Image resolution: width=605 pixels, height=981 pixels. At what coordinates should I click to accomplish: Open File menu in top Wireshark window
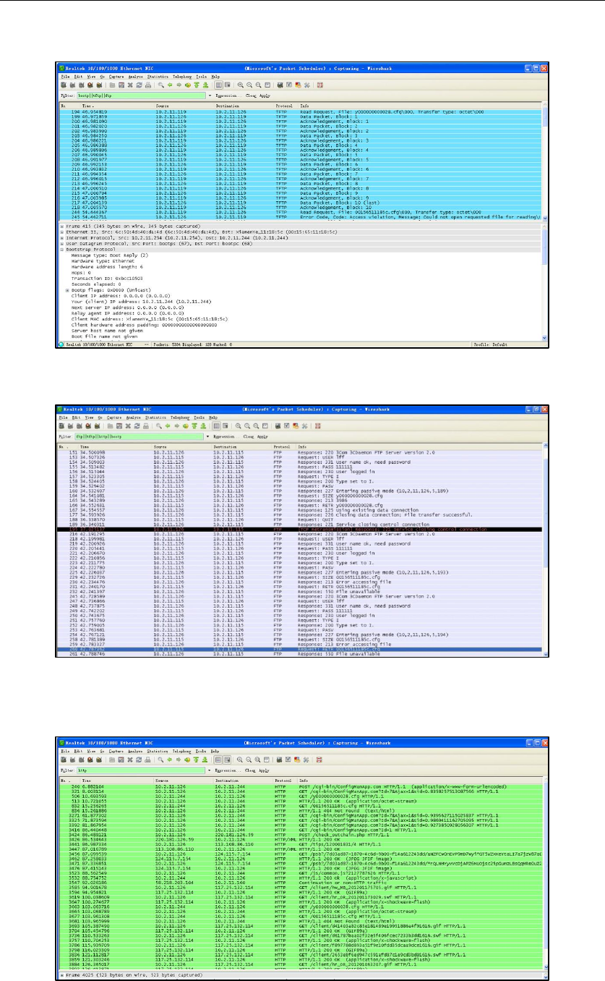click(x=64, y=77)
